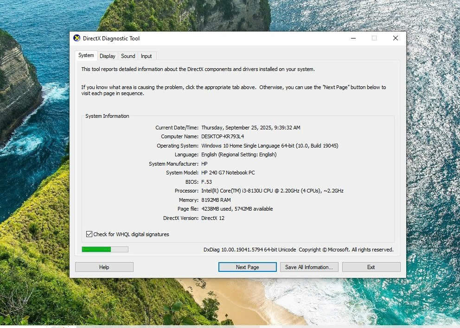The height and width of the screenshot is (328, 460).
Task: Click the DirectX icon in the title bar
Action: [x=77, y=38]
